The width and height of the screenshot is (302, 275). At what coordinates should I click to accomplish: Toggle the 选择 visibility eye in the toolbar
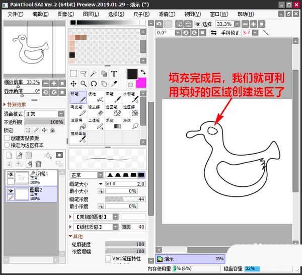(x=197, y=24)
